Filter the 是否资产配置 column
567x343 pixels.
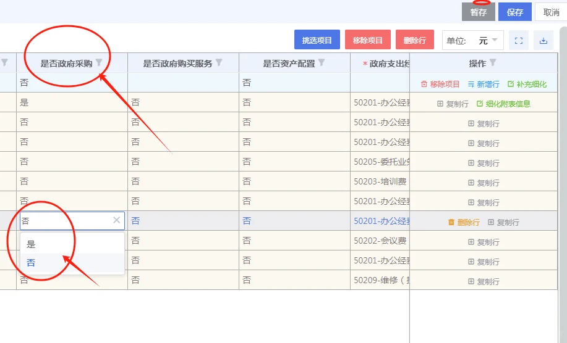click(x=321, y=62)
